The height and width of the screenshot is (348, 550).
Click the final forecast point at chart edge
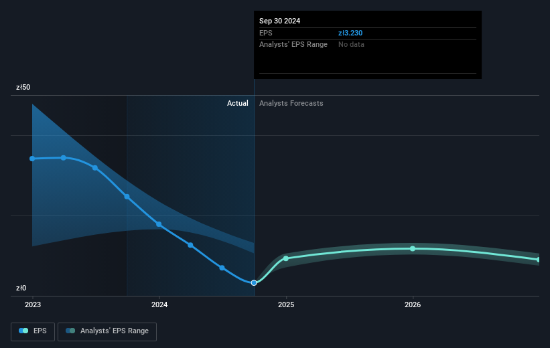[x=539, y=260]
